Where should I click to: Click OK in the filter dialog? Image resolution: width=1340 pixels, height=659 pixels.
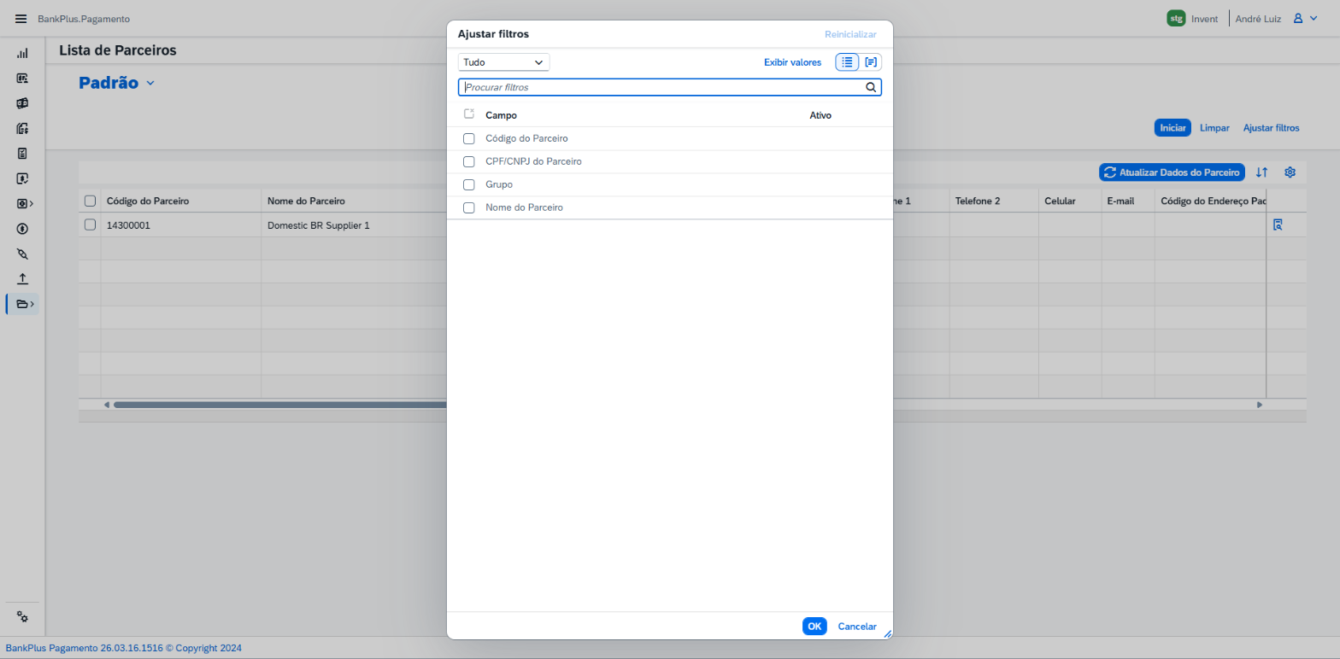click(814, 627)
